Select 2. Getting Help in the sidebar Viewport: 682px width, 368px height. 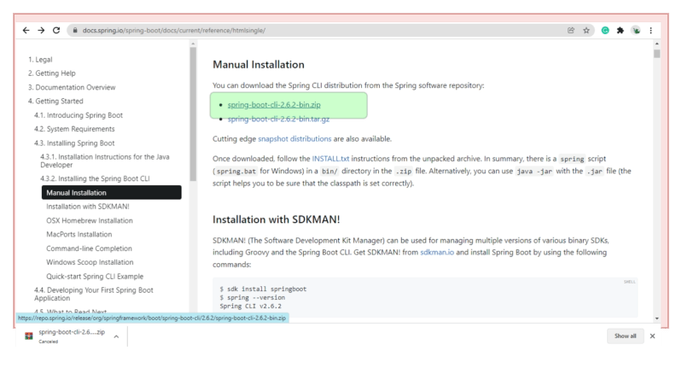(x=52, y=73)
